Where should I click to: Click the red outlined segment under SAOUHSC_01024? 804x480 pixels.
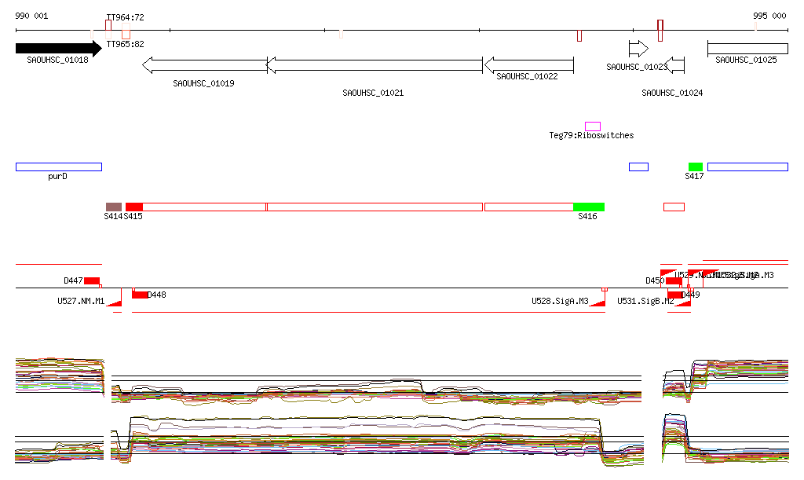(x=674, y=207)
